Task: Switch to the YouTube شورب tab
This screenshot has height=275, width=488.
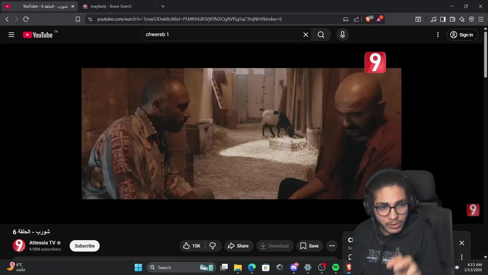Action: [x=39, y=6]
